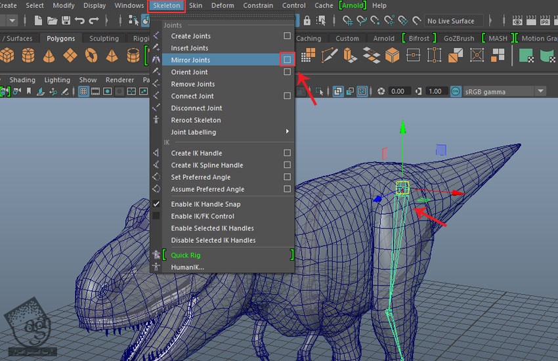
Task: Open Mirror Joints option box
Action: 287,60
